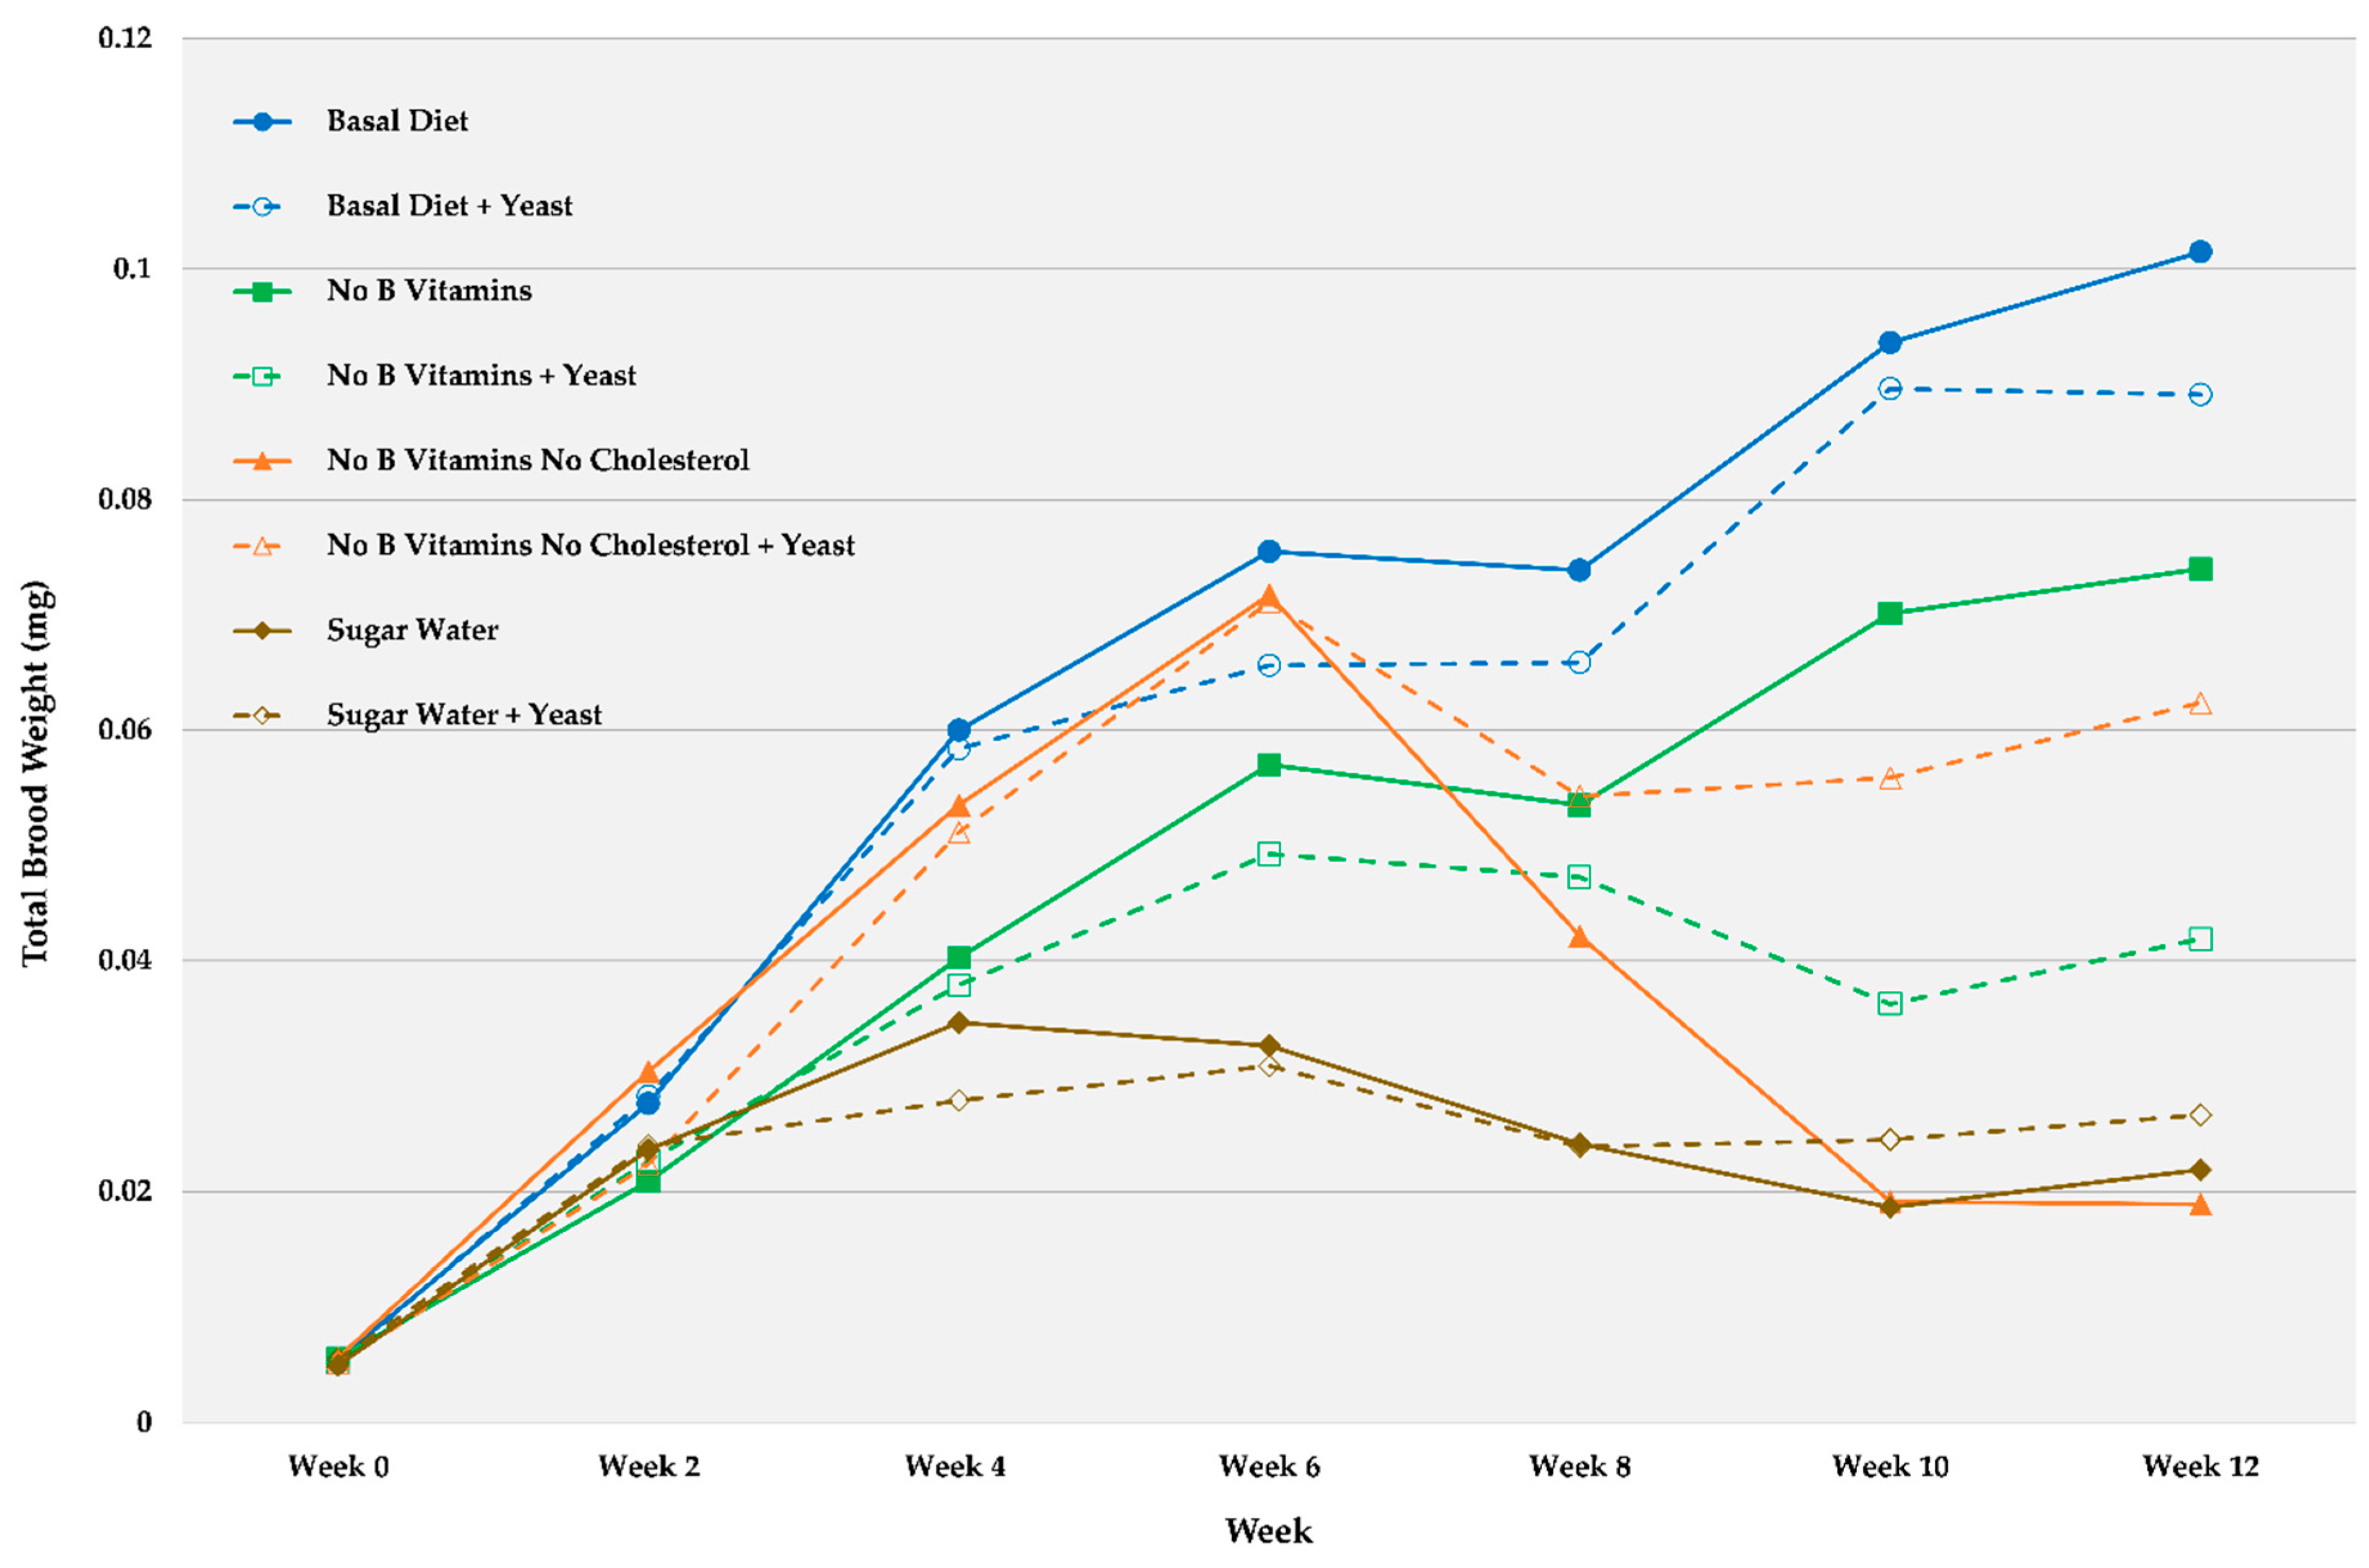The width and height of the screenshot is (2369, 1568).
Task: Click the Basal Diet legend marker
Action: [262, 122]
